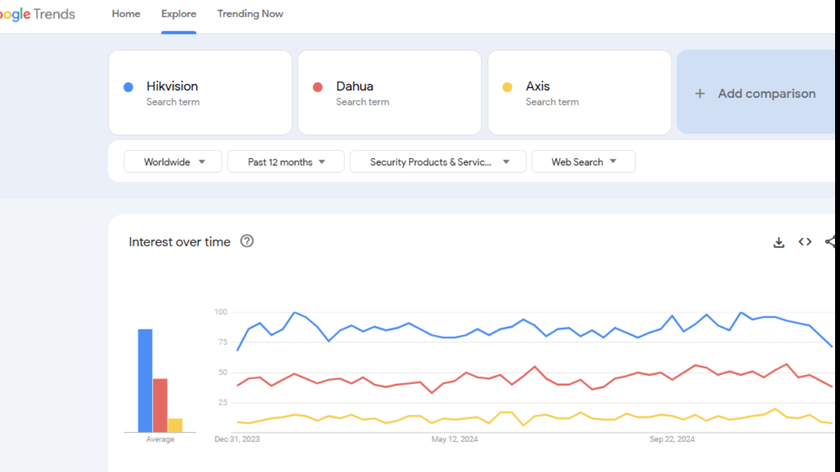This screenshot has width=840, height=472.
Task: Click the Sep 22, 2024 axis label
Action: [672, 439]
